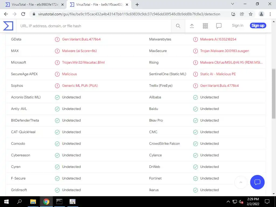This screenshot has width=276, height=207.
Task: Click the network tray icon
Action: tap(235, 202)
